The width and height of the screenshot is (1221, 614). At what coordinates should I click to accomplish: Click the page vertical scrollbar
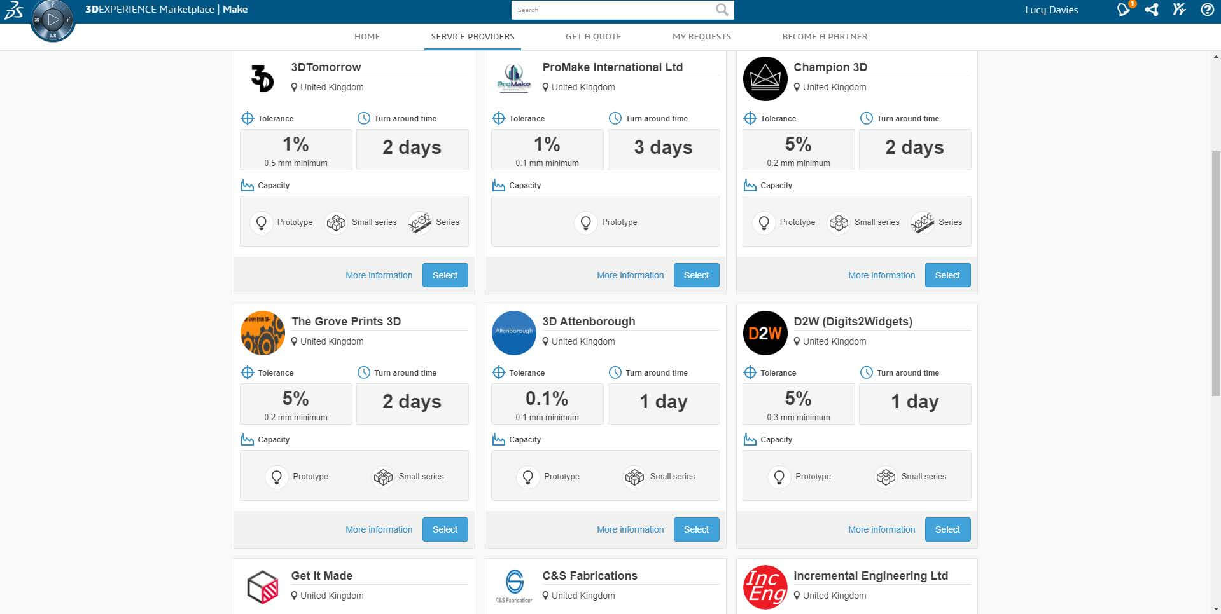coord(1216,273)
